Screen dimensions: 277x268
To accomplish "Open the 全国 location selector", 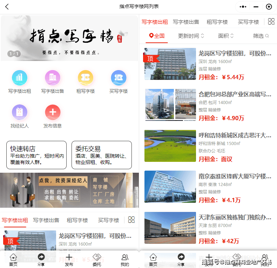I will [157, 36].
